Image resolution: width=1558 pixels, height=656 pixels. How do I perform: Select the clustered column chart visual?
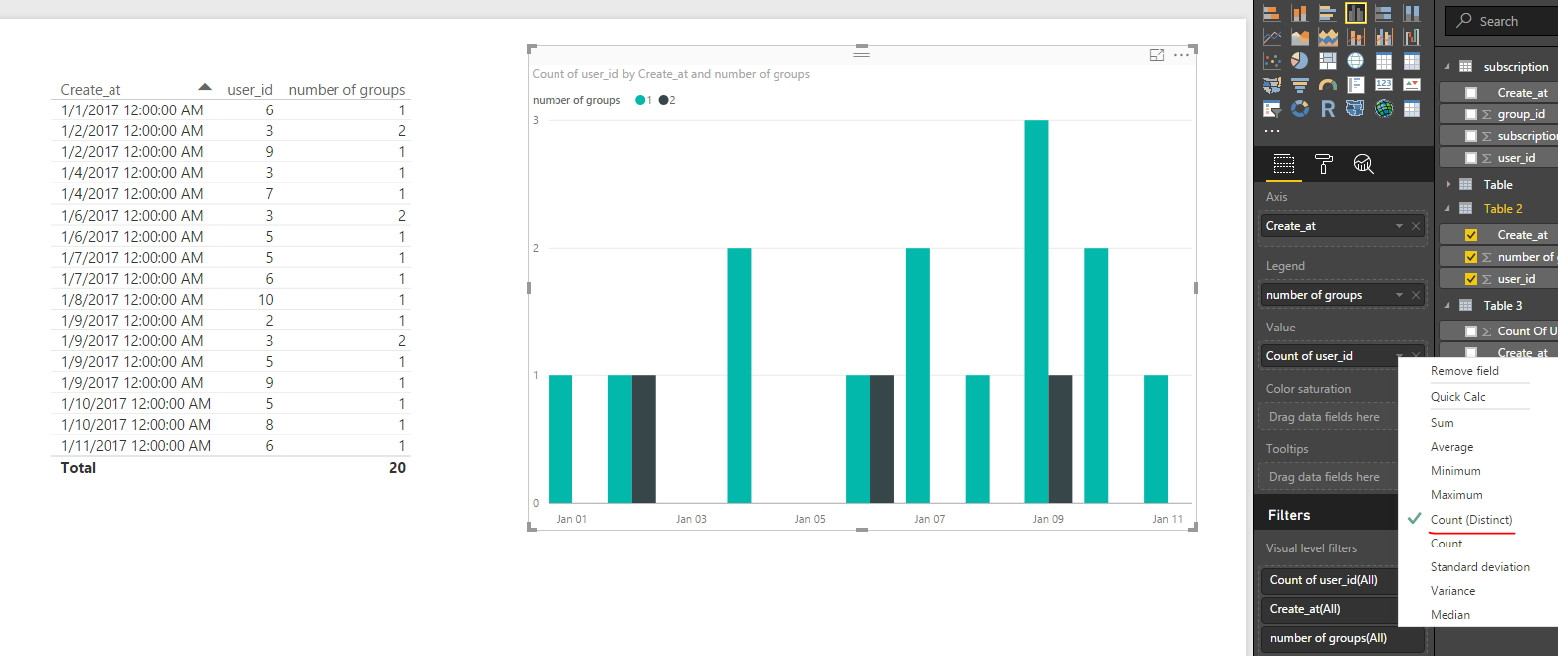click(1355, 13)
